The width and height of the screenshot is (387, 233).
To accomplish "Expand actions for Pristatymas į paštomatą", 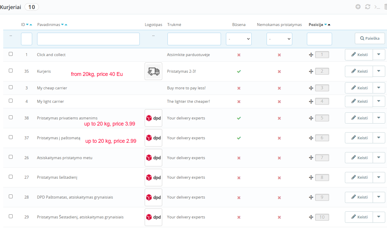I will coord(379,138).
